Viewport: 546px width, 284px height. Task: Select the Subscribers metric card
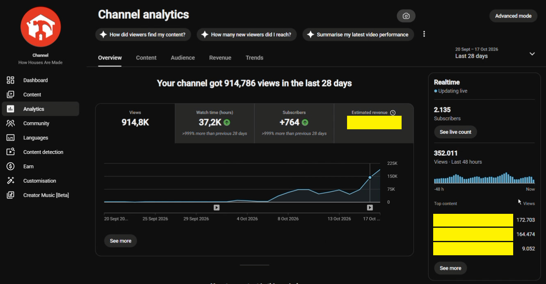pos(294,123)
